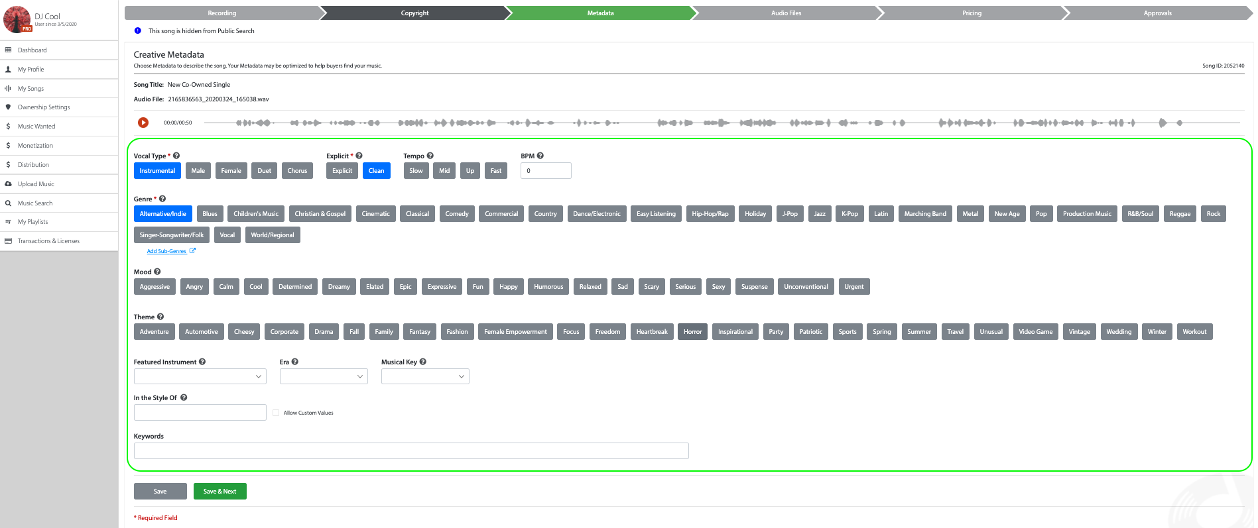Image resolution: width=1258 pixels, height=528 pixels.
Task: Open help tooltip next to BPM
Action: pos(540,156)
